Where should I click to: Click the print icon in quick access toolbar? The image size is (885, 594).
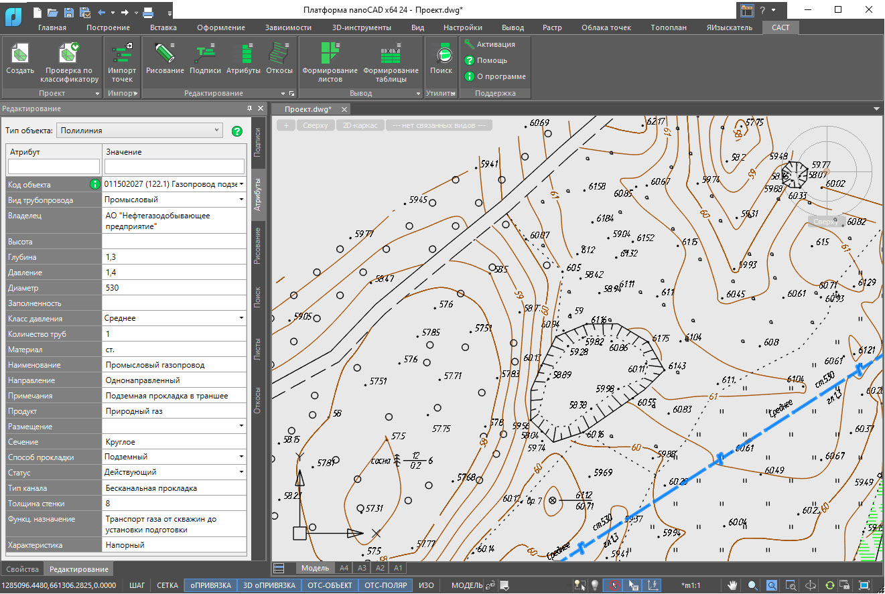[149, 12]
